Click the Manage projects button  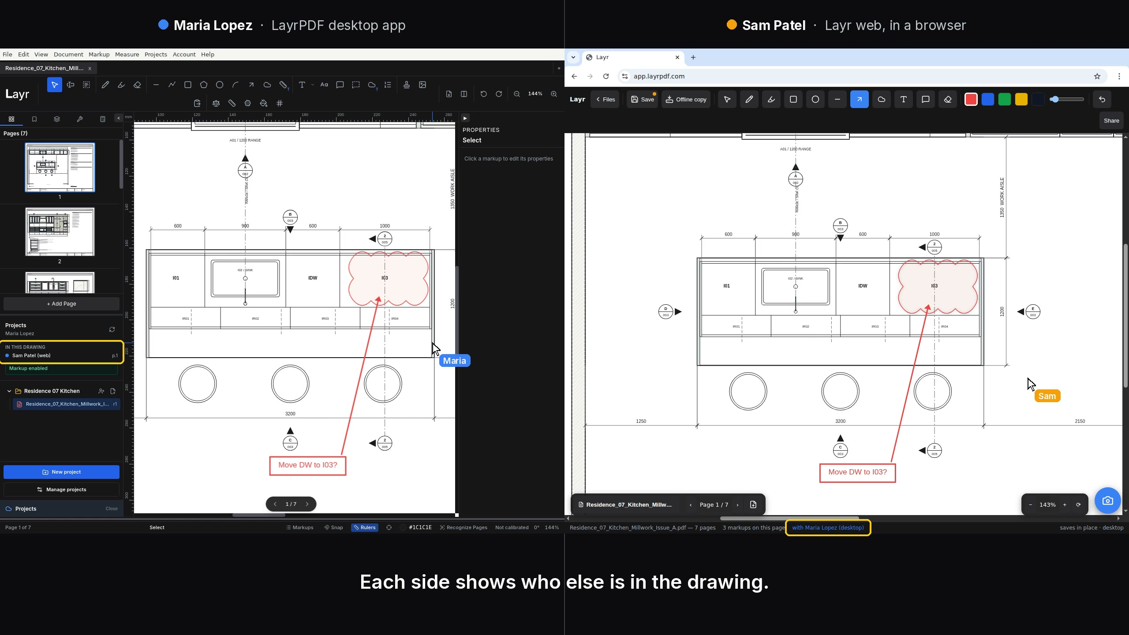coord(61,489)
